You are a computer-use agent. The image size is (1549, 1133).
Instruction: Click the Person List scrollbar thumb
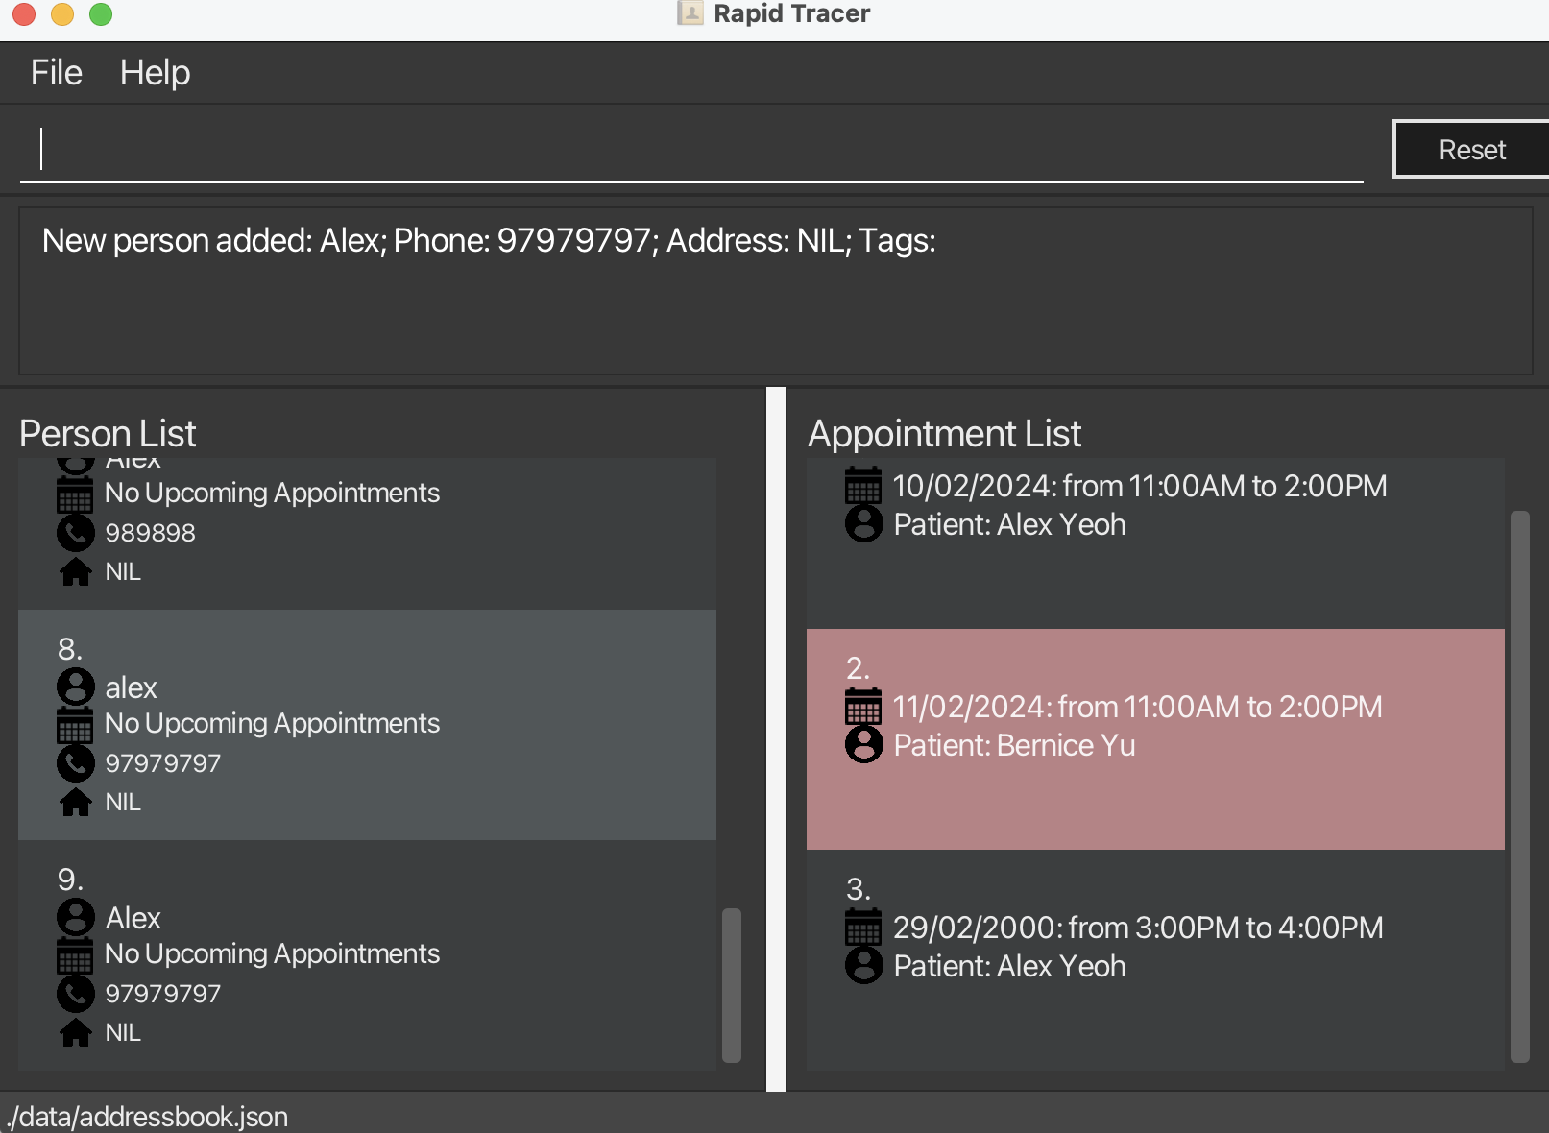click(x=732, y=985)
